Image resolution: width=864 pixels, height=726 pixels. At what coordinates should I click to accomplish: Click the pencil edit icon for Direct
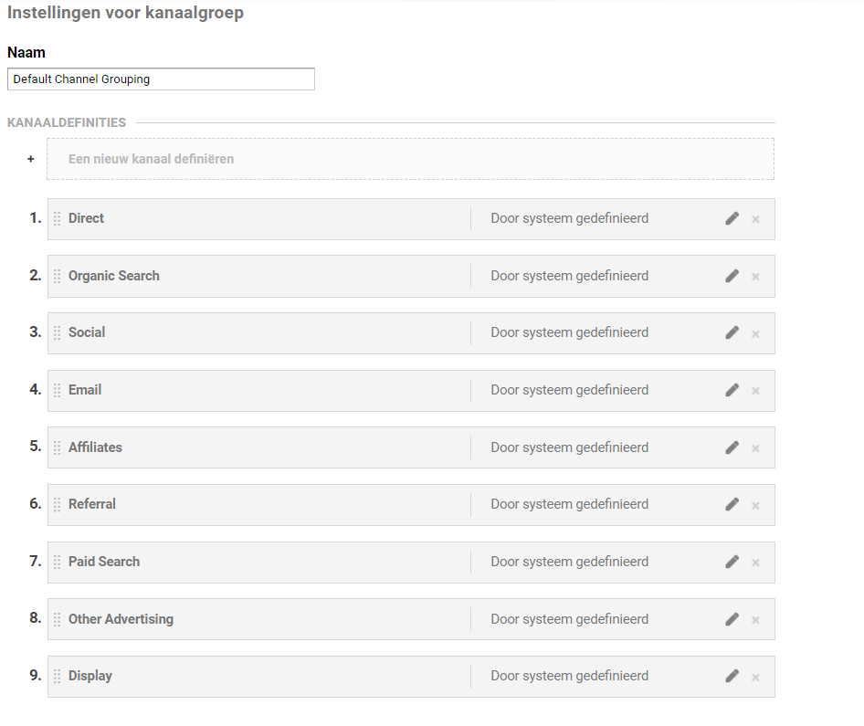tap(732, 218)
